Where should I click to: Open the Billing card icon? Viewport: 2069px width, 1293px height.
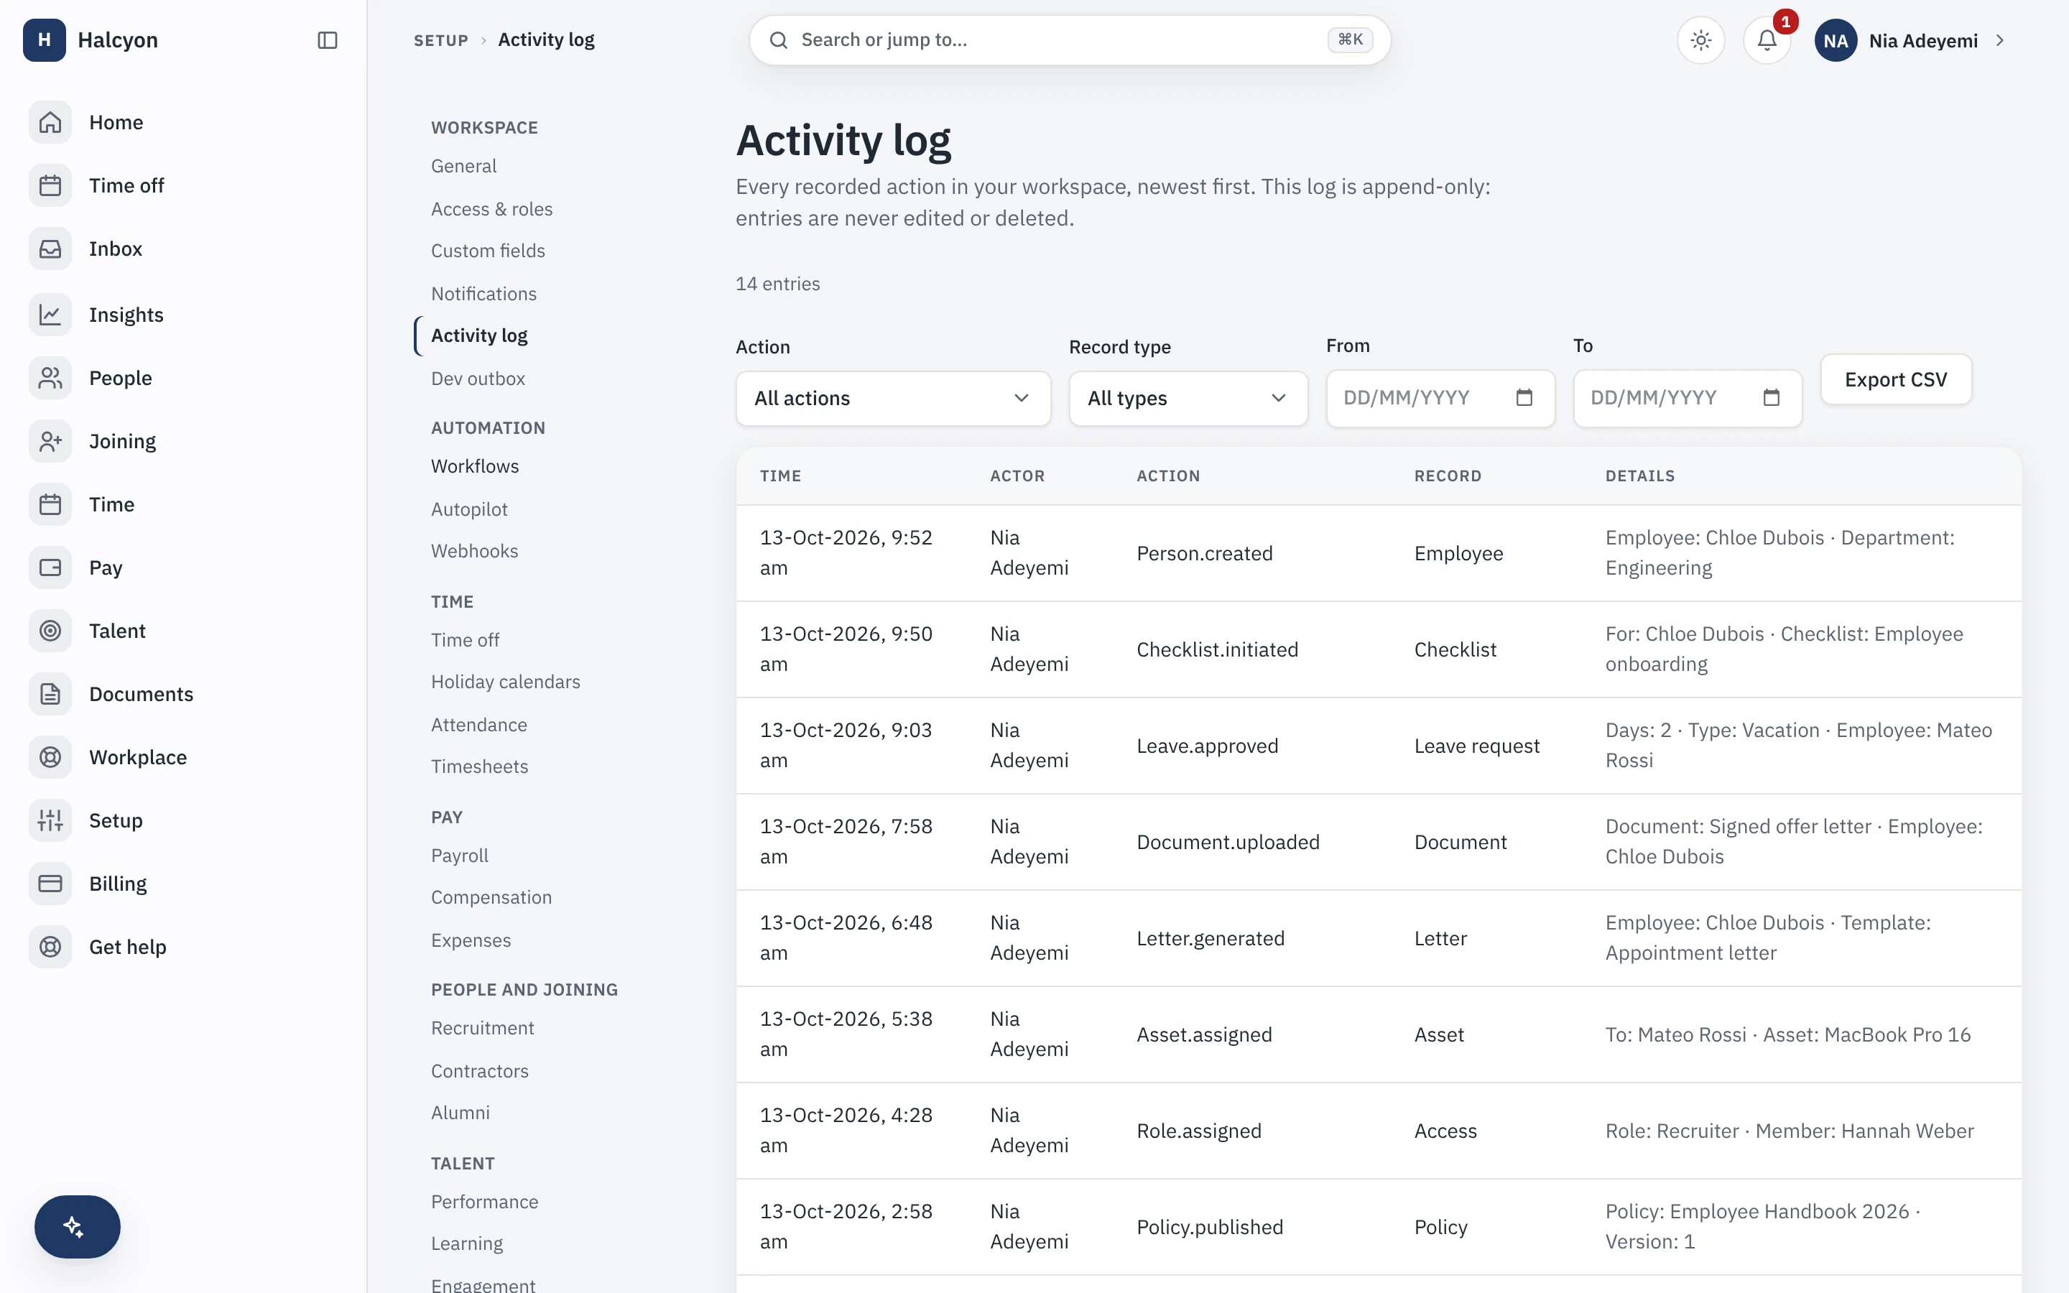tap(50, 884)
